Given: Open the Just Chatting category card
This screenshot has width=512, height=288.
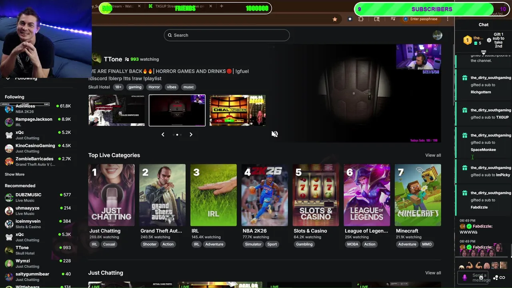Looking at the screenshot, I should [x=111, y=195].
